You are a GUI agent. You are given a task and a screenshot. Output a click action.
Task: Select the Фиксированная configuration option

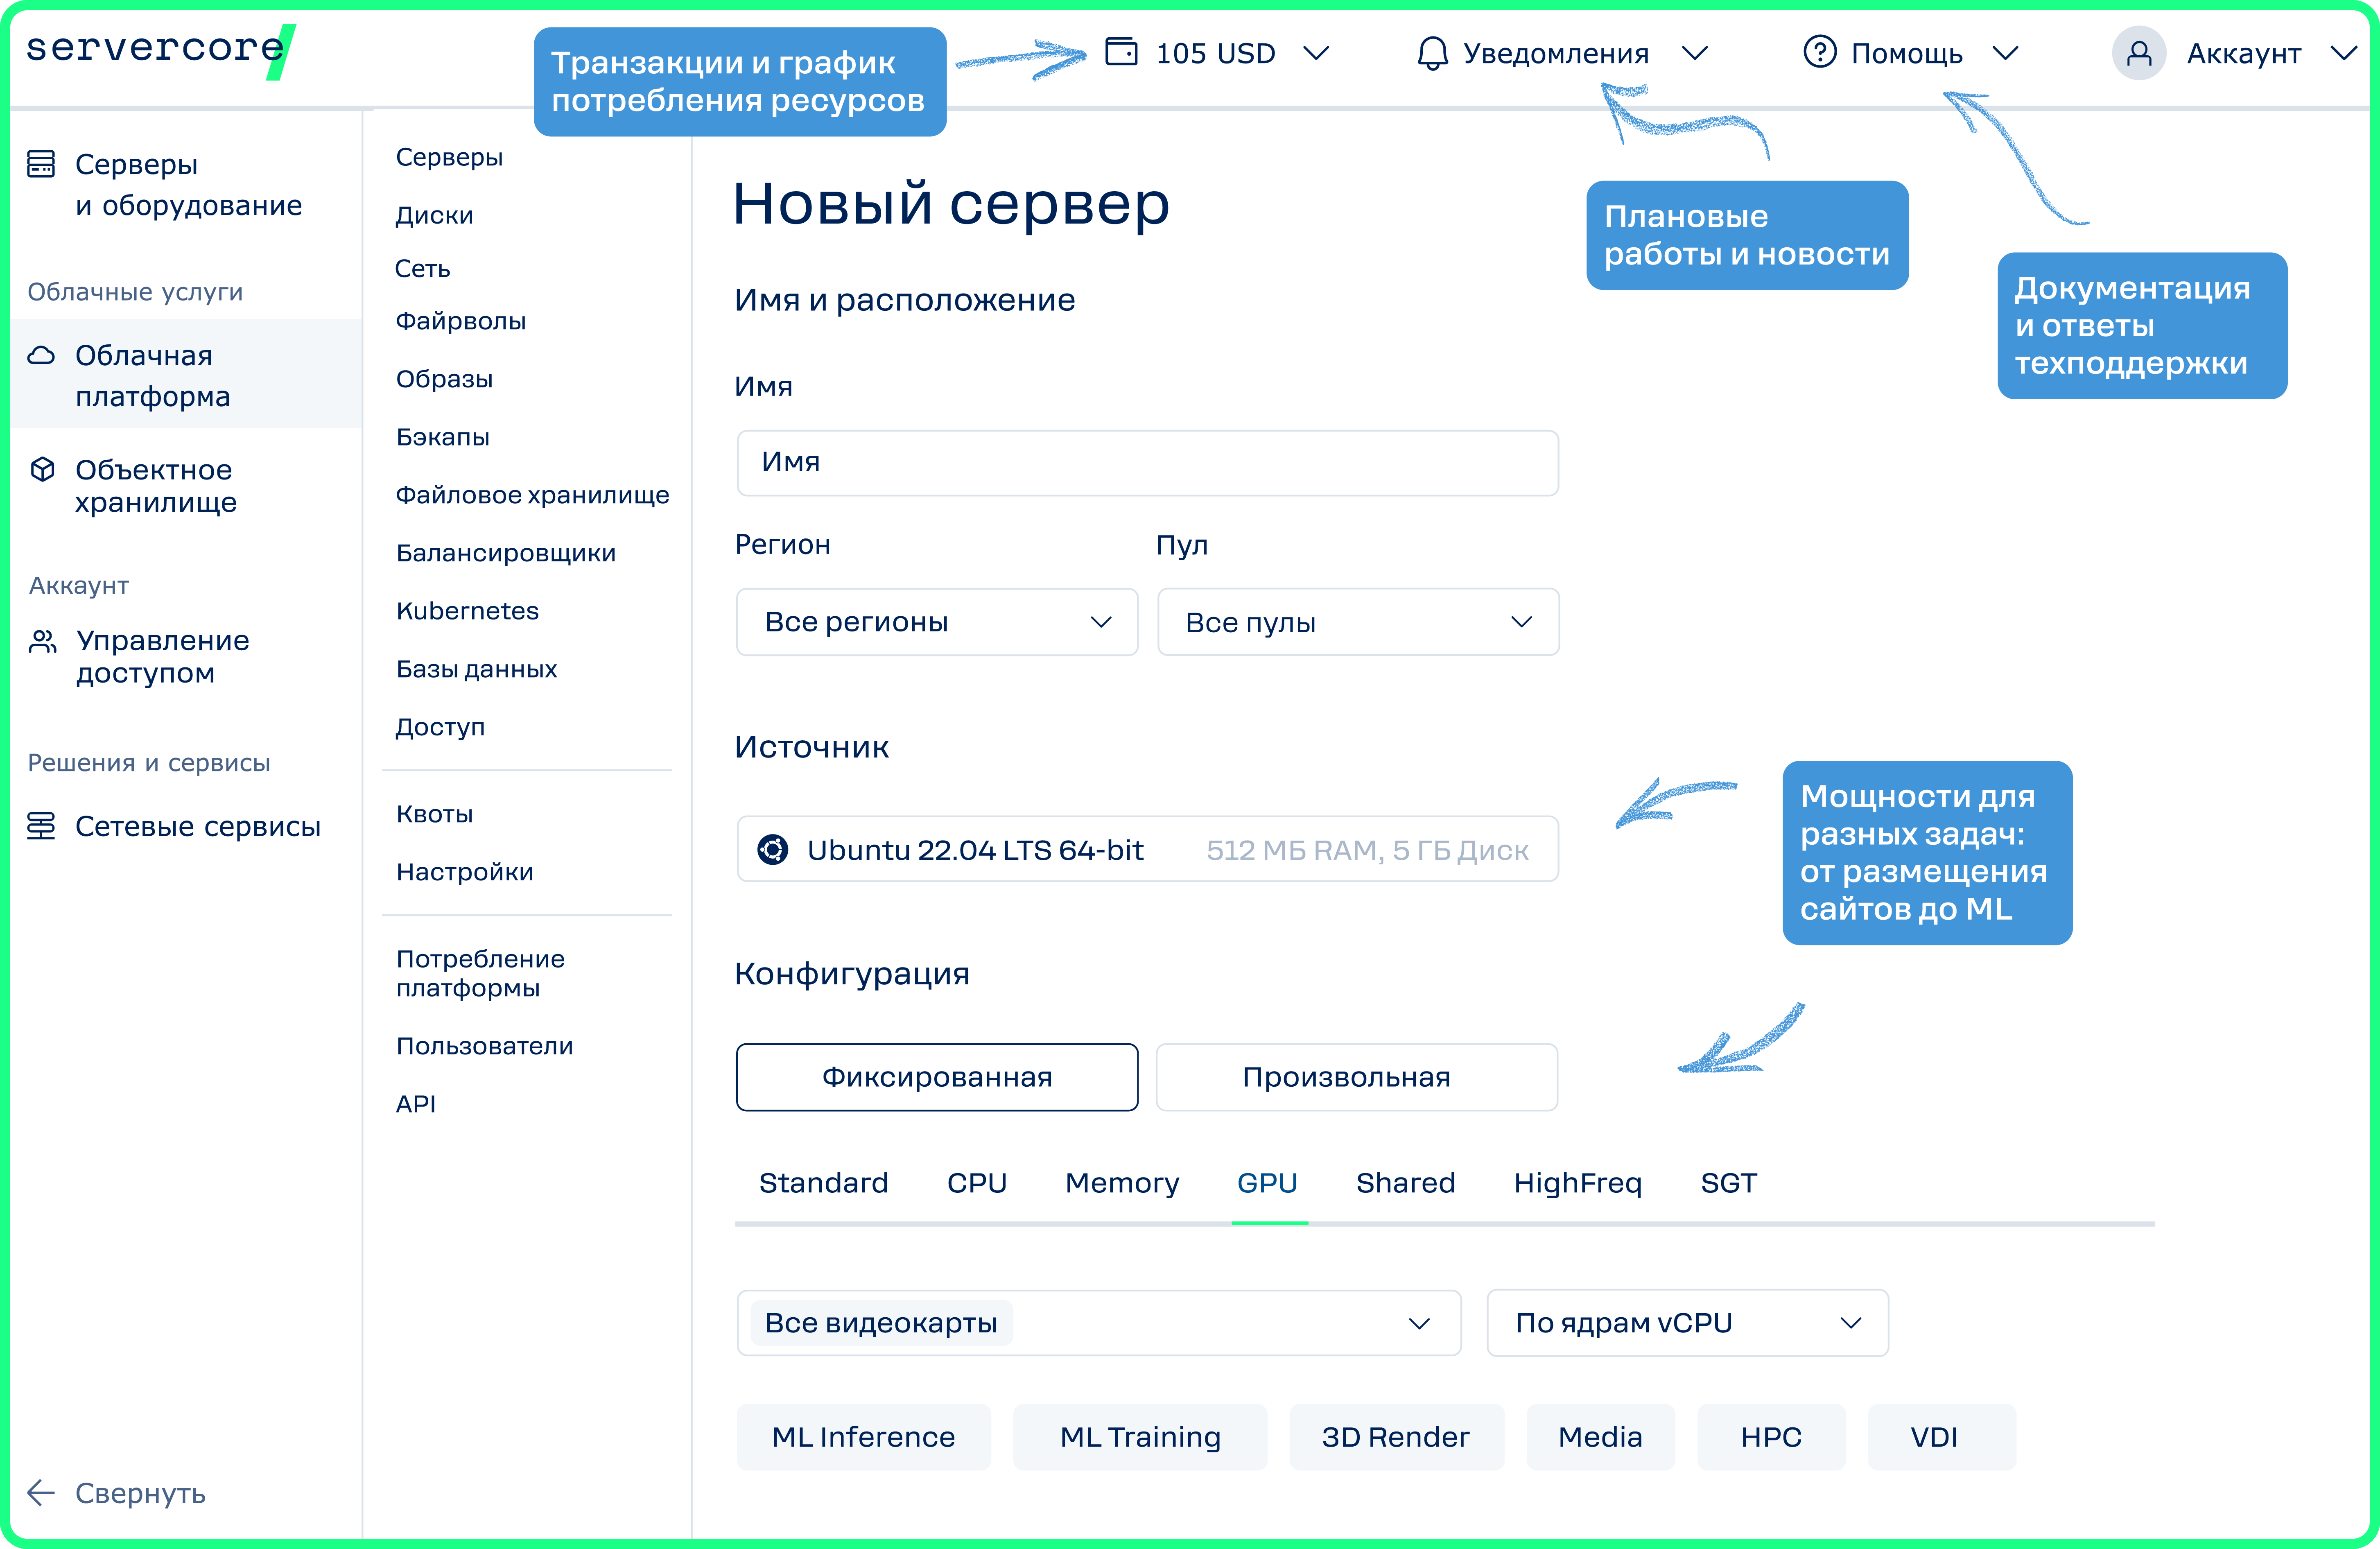click(937, 1077)
